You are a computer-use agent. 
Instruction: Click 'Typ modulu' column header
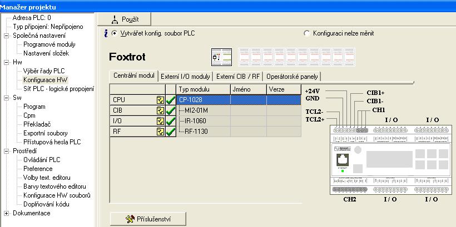tap(204, 89)
